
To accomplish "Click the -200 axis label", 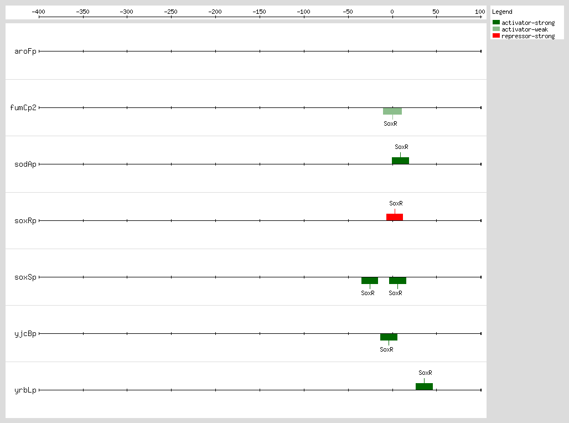I will 215,12.
